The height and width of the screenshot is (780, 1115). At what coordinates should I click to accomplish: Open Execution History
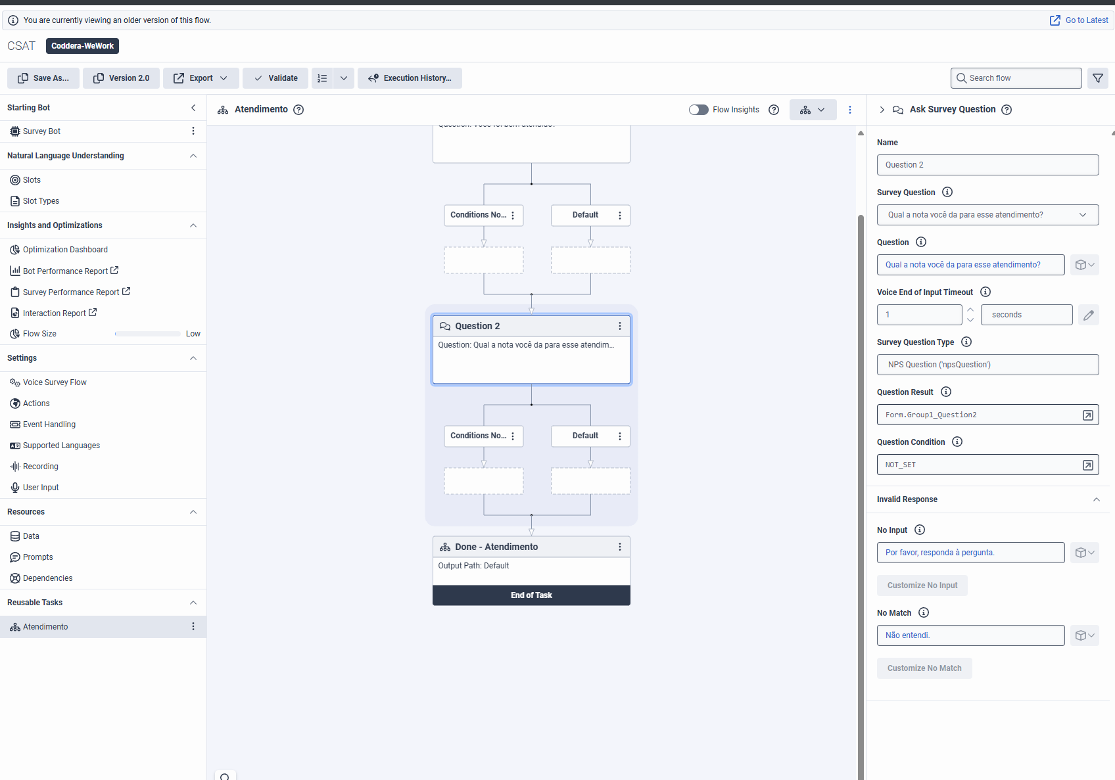[410, 78]
